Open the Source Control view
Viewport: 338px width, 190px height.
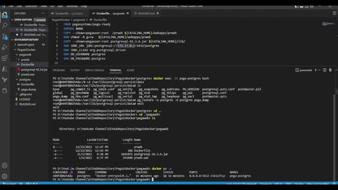point(5,36)
